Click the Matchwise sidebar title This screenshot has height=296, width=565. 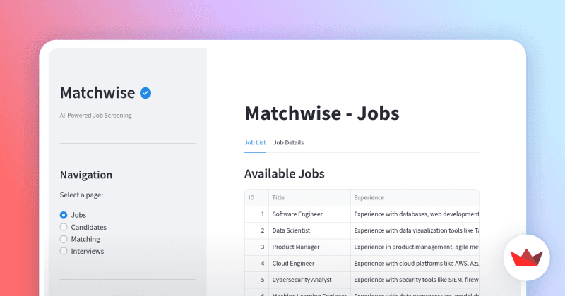(x=98, y=93)
